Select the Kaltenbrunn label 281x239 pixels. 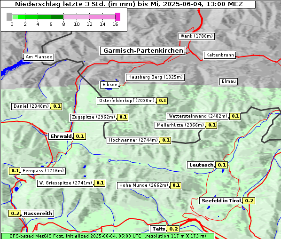point(220,55)
